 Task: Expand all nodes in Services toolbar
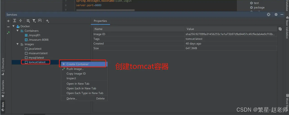point(15,21)
